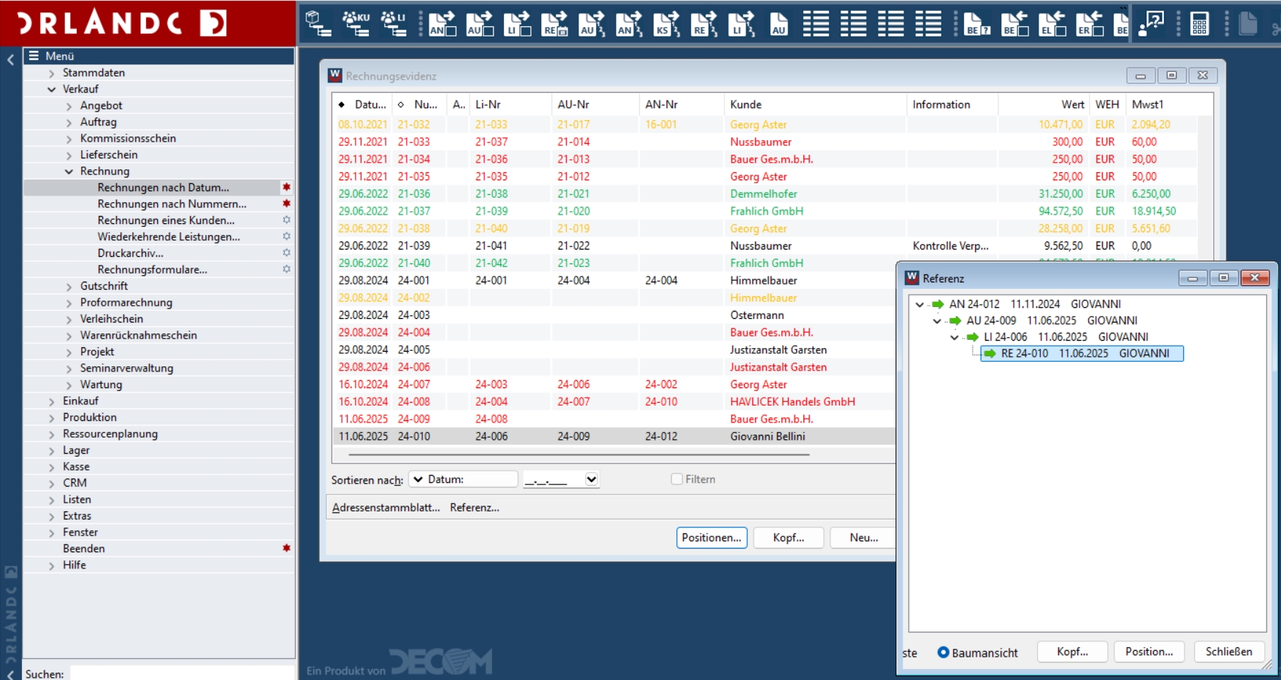Viewport: 1281px width, 680px height.
Task: Select HAVLICEK Handels GmbH invoice row
Action: (614, 402)
